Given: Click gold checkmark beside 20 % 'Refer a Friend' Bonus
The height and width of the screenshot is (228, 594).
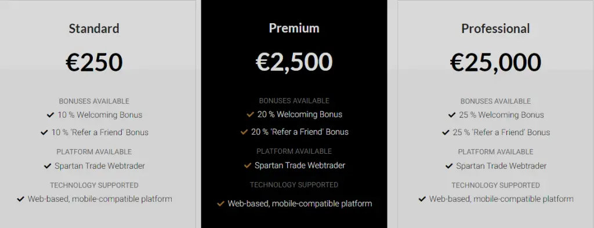Looking at the screenshot, I should pos(244,132).
